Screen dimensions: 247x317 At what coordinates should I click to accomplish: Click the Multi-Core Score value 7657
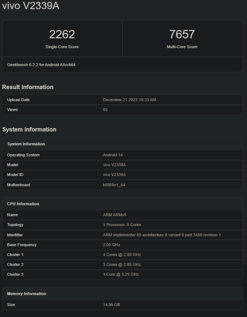pos(182,34)
